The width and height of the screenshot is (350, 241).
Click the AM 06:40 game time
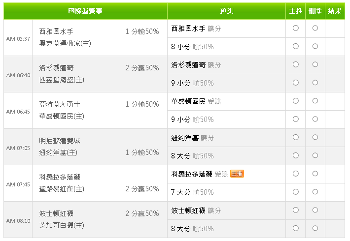click(x=18, y=75)
